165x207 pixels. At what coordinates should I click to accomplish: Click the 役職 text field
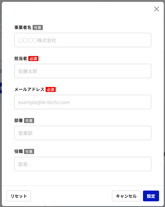(82, 164)
